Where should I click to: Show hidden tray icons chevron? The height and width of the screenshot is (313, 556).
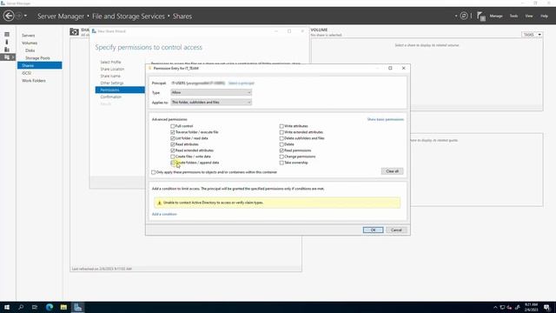coord(495,307)
